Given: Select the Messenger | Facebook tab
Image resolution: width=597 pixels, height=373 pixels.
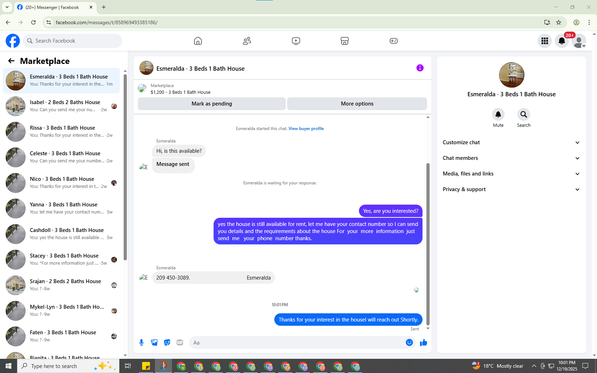Looking at the screenshot, I should click(55, 7).
